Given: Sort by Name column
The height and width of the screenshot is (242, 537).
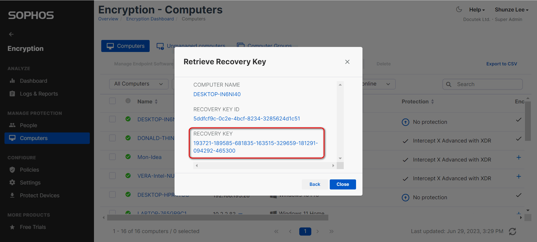Looking at the screenshot, I should click(147, 101).
